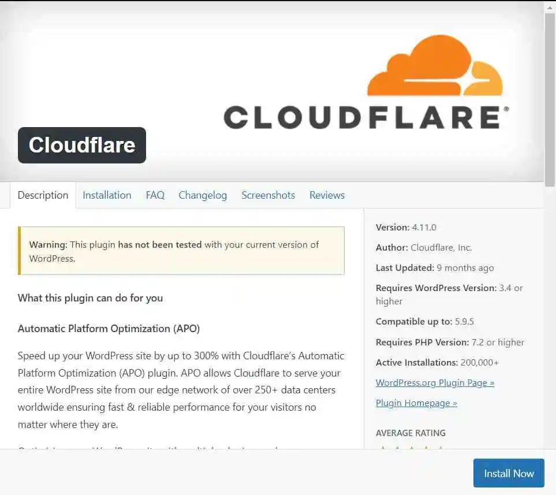This screenshot has width=556, height=495.
Task: Click the paragraph starting 'Speed up your WordPress site'
Action: (181, 390)
